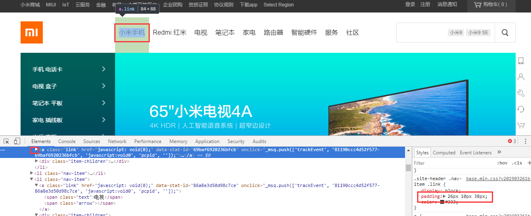
Task: Switch to Security tab
Action: point(236,141)
